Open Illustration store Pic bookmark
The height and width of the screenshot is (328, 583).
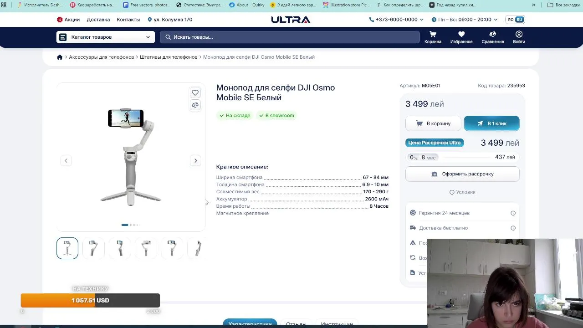(347, 5)
